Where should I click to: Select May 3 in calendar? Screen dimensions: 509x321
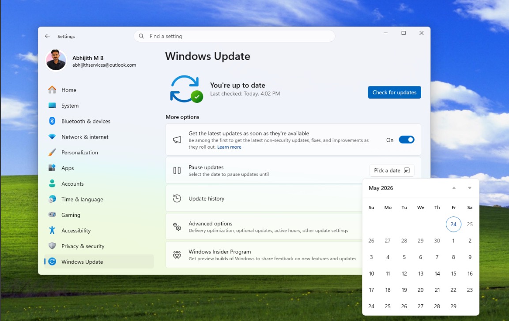point(371,257)
